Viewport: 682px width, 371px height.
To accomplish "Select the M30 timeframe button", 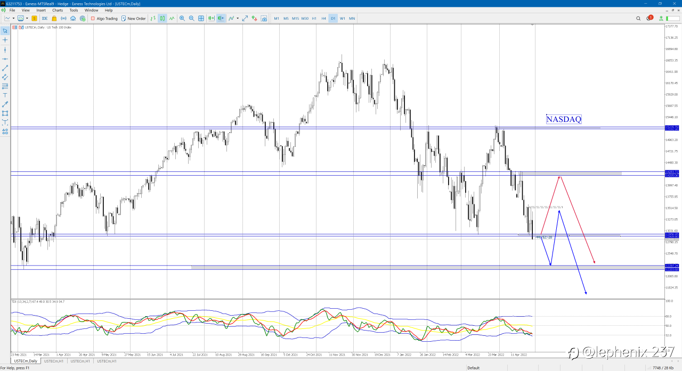I will (305, 18).
